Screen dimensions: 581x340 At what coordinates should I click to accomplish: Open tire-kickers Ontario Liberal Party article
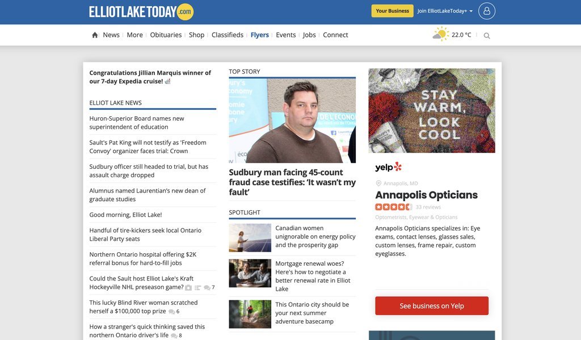click(145, 235)
